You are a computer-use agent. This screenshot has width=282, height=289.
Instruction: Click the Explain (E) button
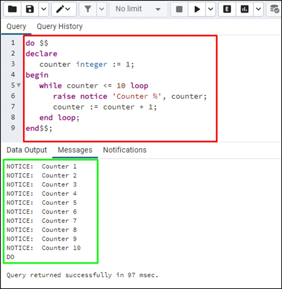point(227,9)
